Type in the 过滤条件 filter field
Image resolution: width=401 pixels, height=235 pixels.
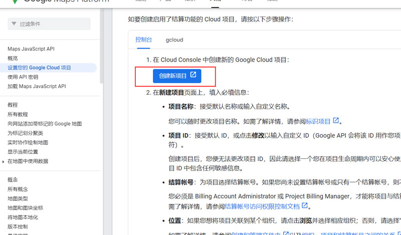53,24
